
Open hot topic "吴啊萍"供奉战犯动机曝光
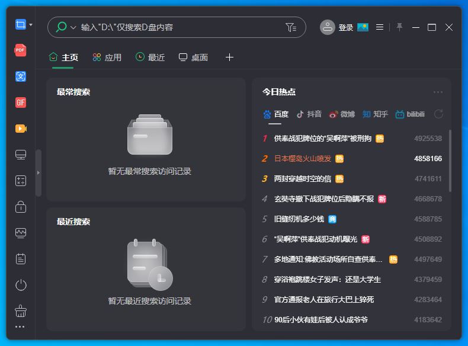[316, 239]
